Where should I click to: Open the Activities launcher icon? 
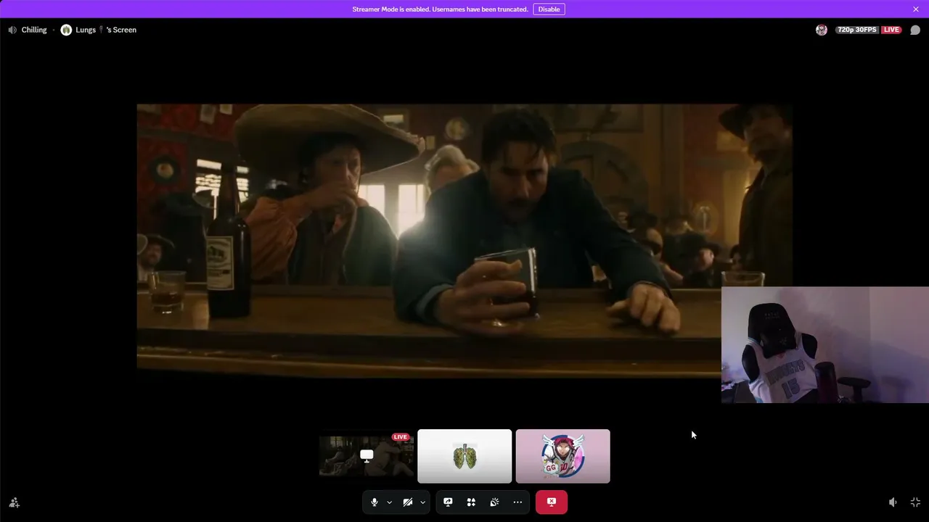471,502
